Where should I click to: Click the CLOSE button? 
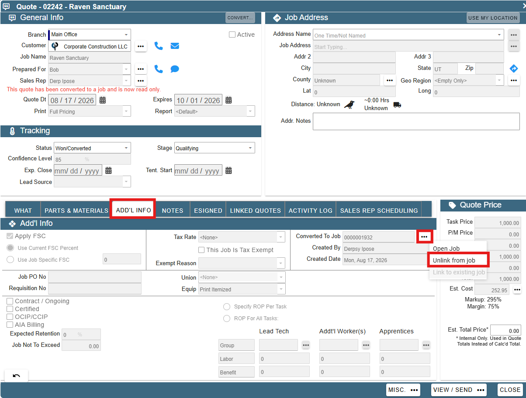[x=510, y=390]
